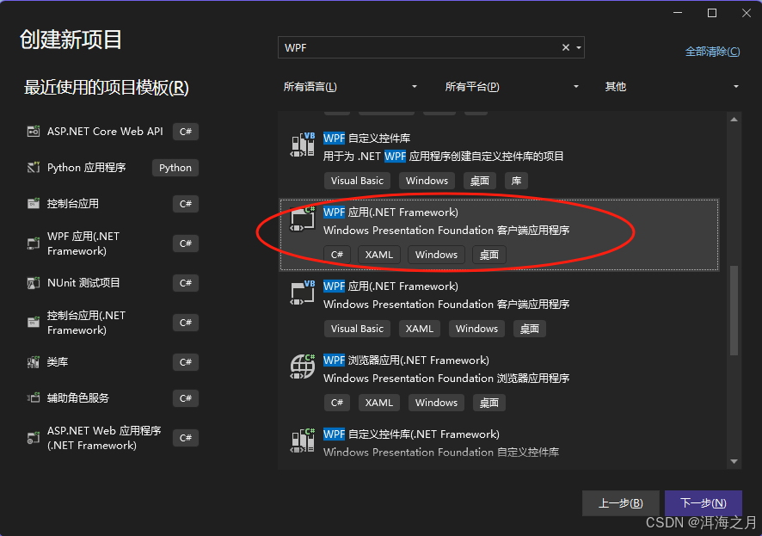
Task: Select VB WPF 自定义控件库 result title
Action: pyautogui.click(x=367, y=138)
